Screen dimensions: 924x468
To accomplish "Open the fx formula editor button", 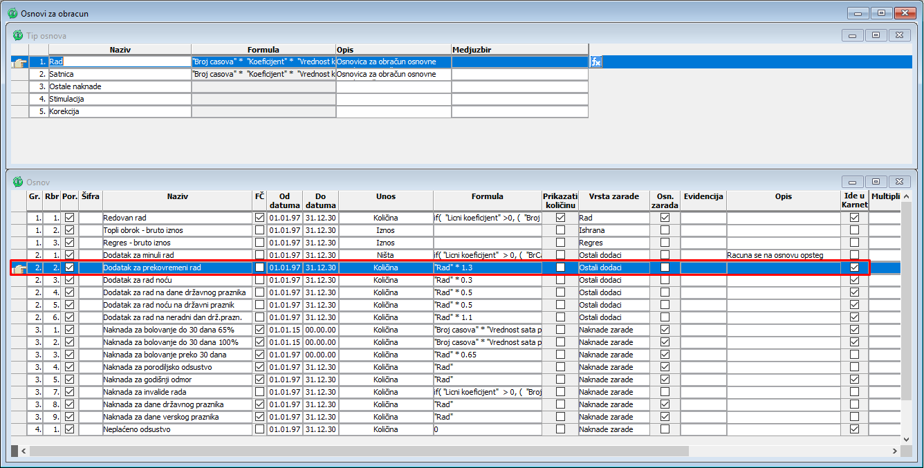I will [596, 62].
